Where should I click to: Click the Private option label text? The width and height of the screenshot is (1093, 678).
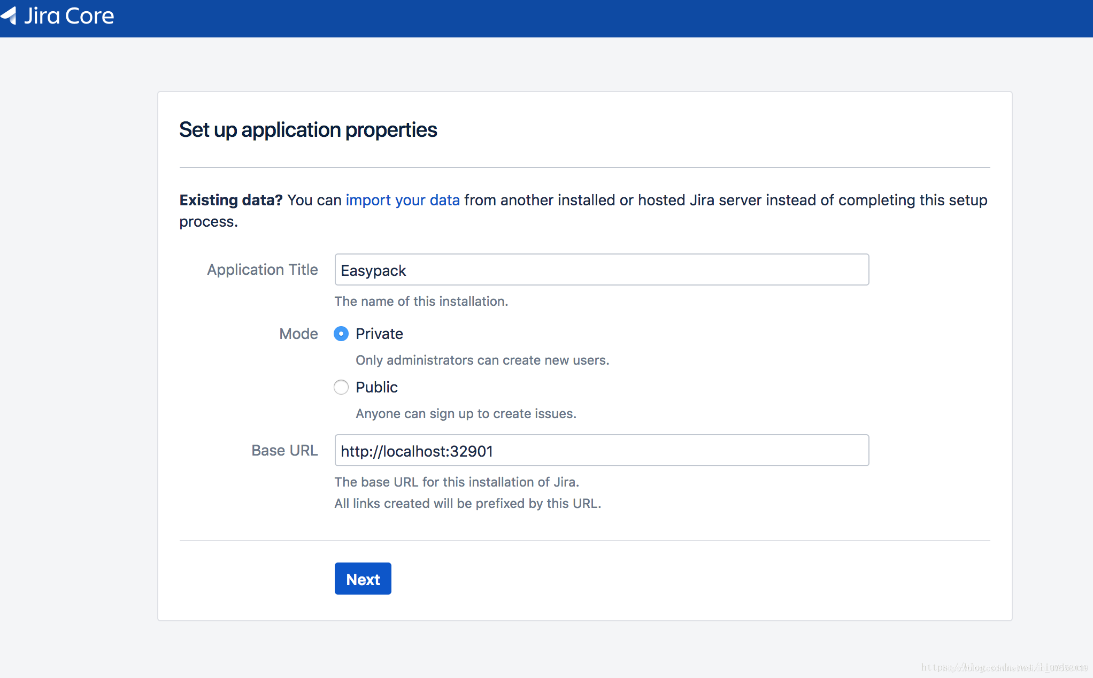pyautogui.click(x=379, y=334)
